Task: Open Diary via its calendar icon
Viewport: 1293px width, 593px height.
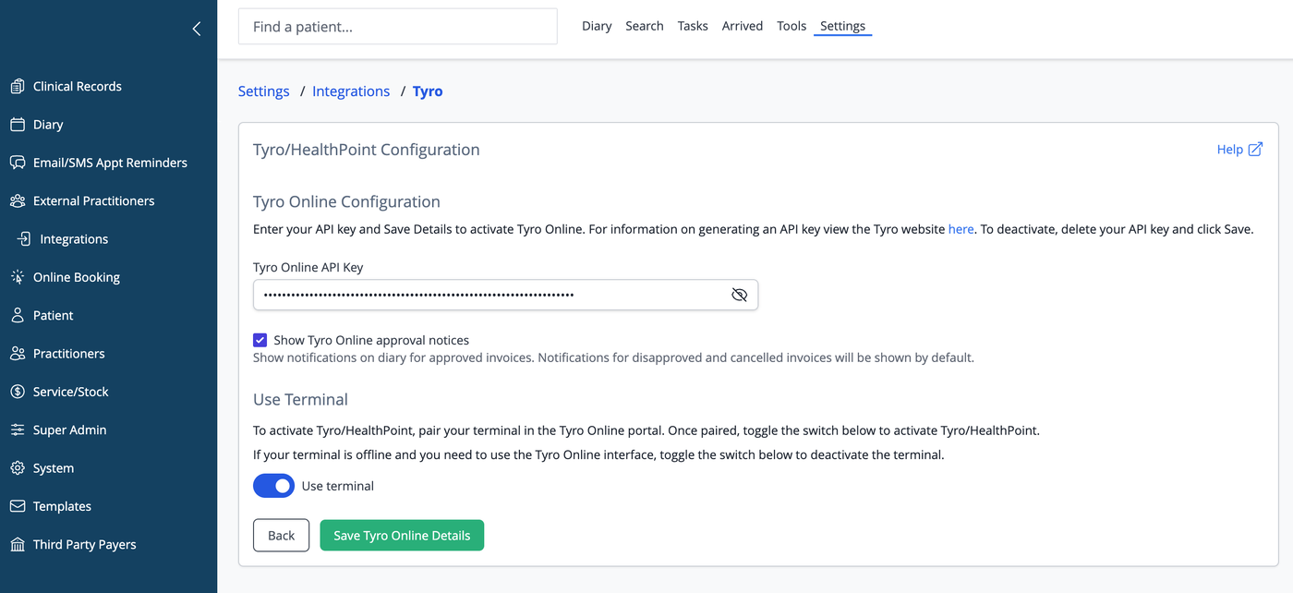Action: [x=18, y=125]
